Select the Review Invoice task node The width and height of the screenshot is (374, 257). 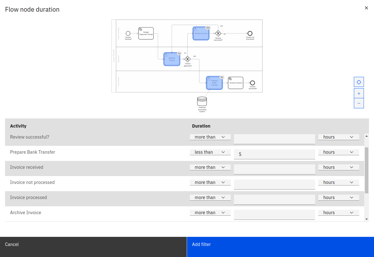click(x=201, y=33)
